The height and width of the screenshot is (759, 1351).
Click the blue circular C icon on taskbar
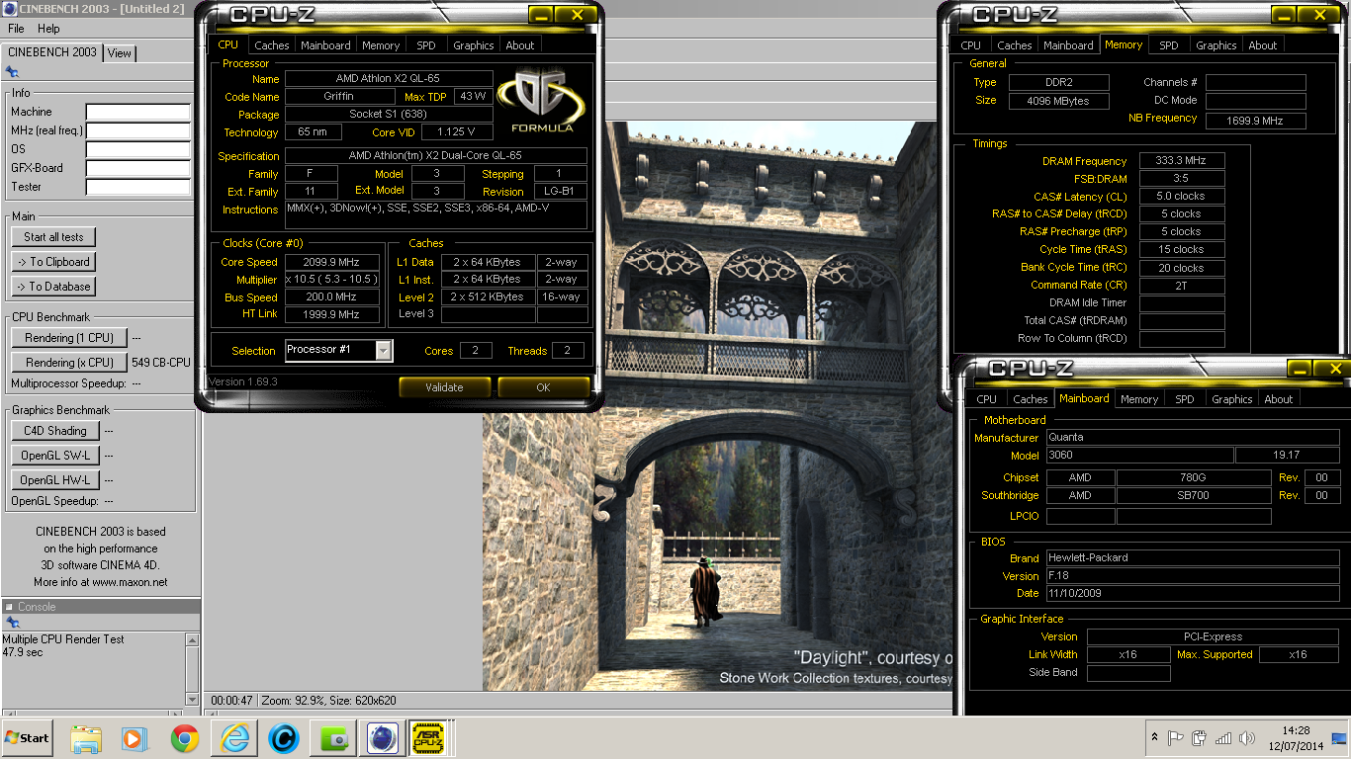pyautogui.click(x=284, y=738)
